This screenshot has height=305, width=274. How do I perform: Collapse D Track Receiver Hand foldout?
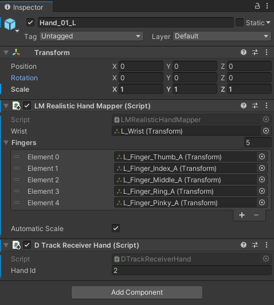tap(6, 245)
